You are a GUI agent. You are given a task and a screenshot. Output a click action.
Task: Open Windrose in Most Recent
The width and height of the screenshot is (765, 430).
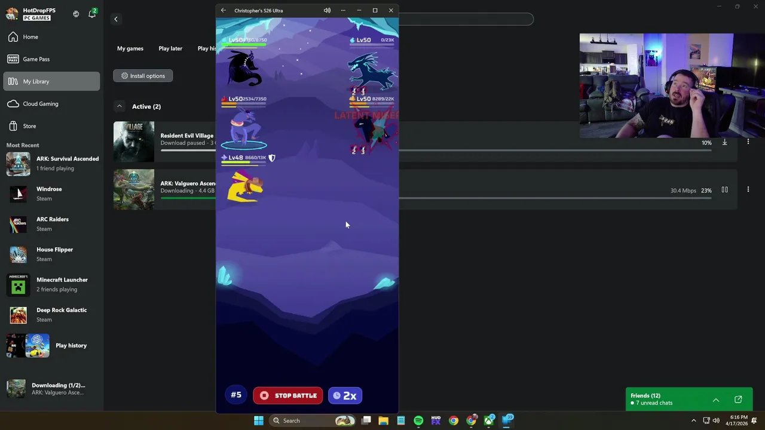pos(51,193)
